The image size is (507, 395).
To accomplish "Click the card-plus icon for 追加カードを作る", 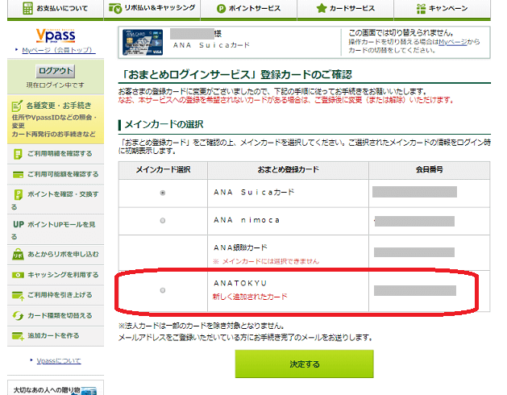I will (18, 336).
